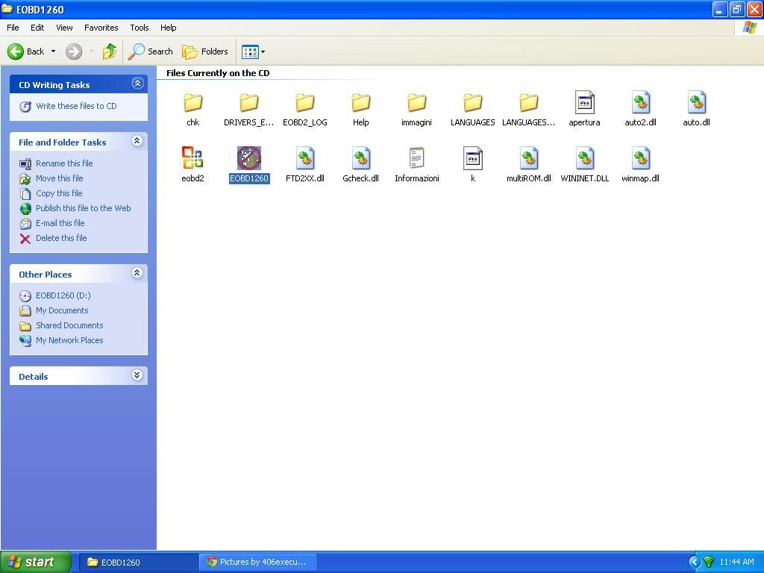Collapse the Other Places panel
The height and width of the screenshot is (573, 764).
[137, 273]
